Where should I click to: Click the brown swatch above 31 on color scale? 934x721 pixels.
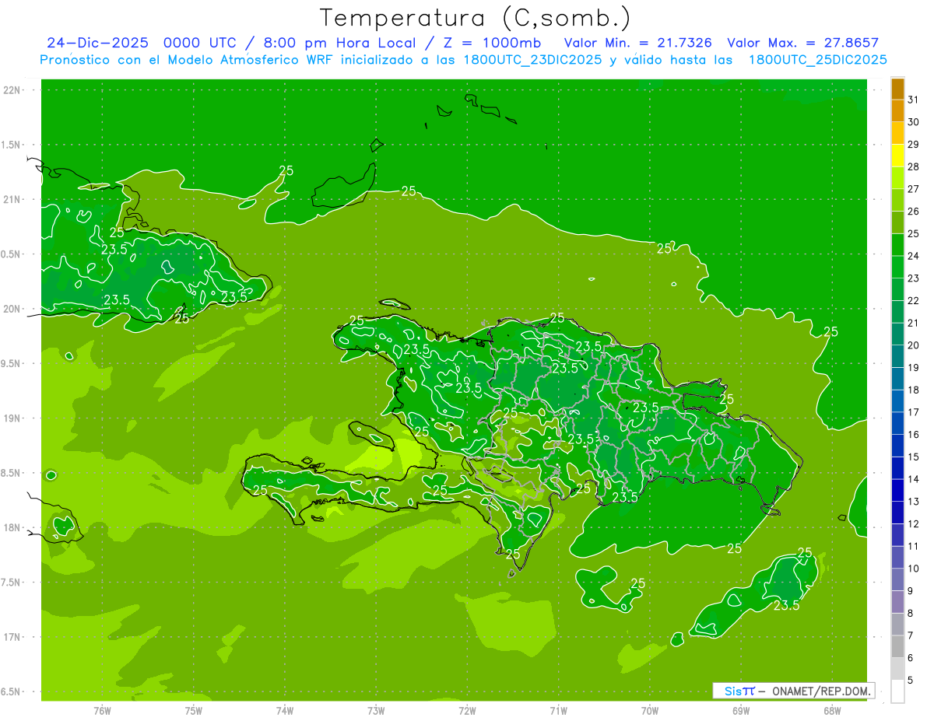897,89
